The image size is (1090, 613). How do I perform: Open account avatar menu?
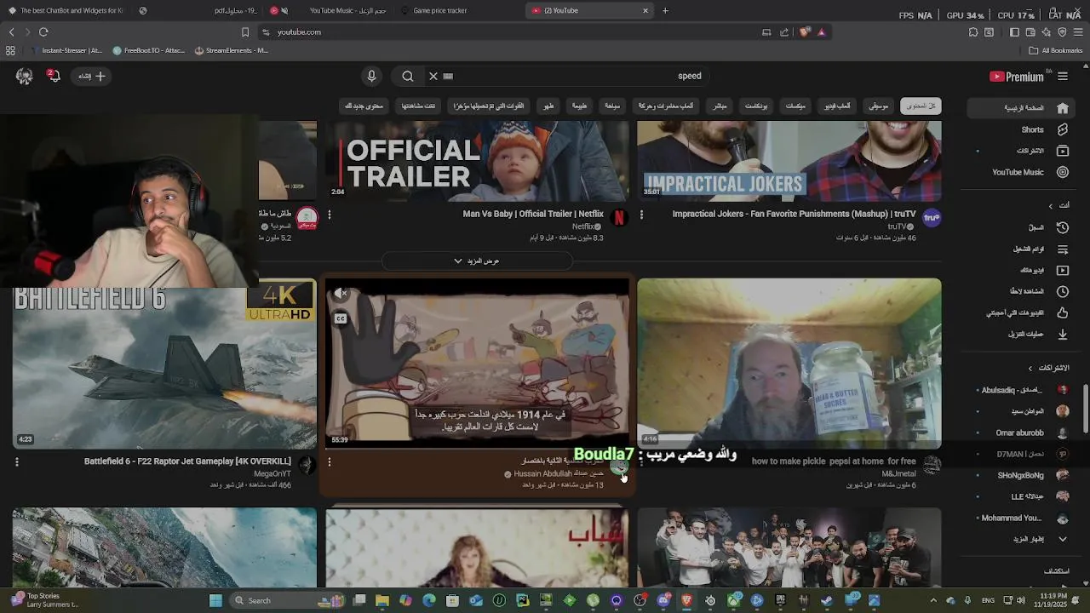(x=24, y=76)
